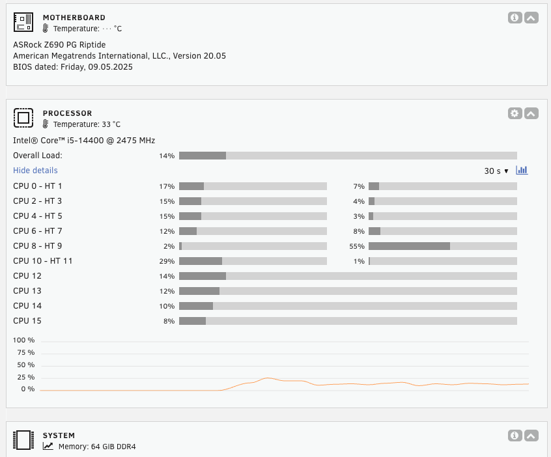
Task: Click the System info icon
Action: [x=515, y=436]
